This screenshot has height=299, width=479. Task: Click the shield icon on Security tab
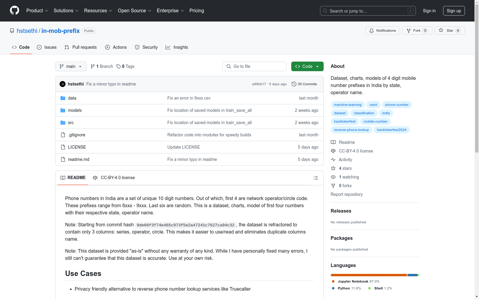pyautogui.click(x=137, y=47)
